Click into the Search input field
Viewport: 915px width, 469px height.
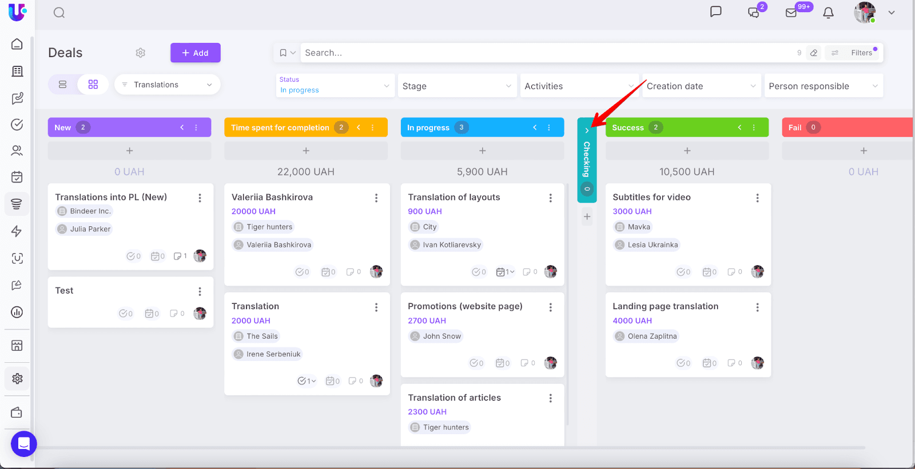tap(543, 53)
